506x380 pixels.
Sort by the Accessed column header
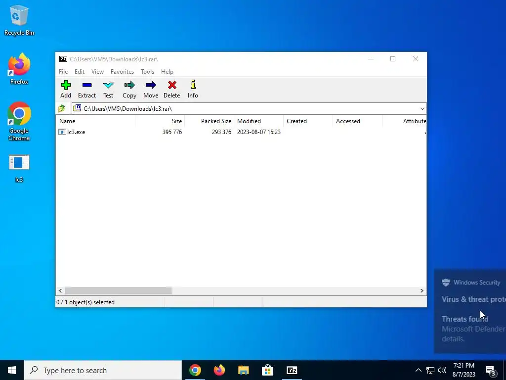tap(357, 121)
